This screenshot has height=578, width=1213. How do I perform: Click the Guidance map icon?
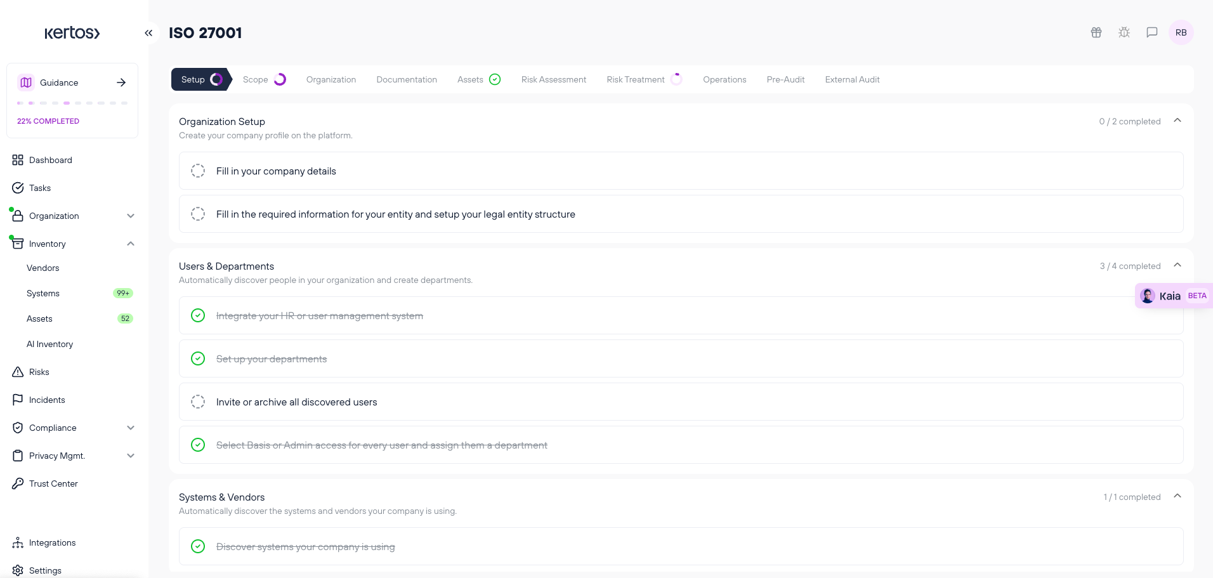point(26,82)
